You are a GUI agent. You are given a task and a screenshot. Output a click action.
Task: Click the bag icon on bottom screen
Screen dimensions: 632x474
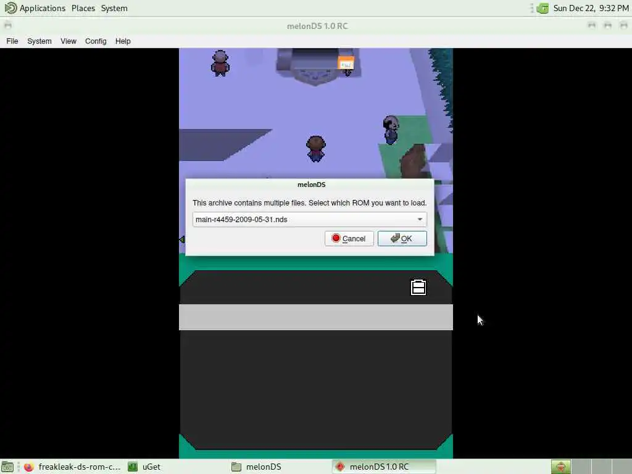418,287
